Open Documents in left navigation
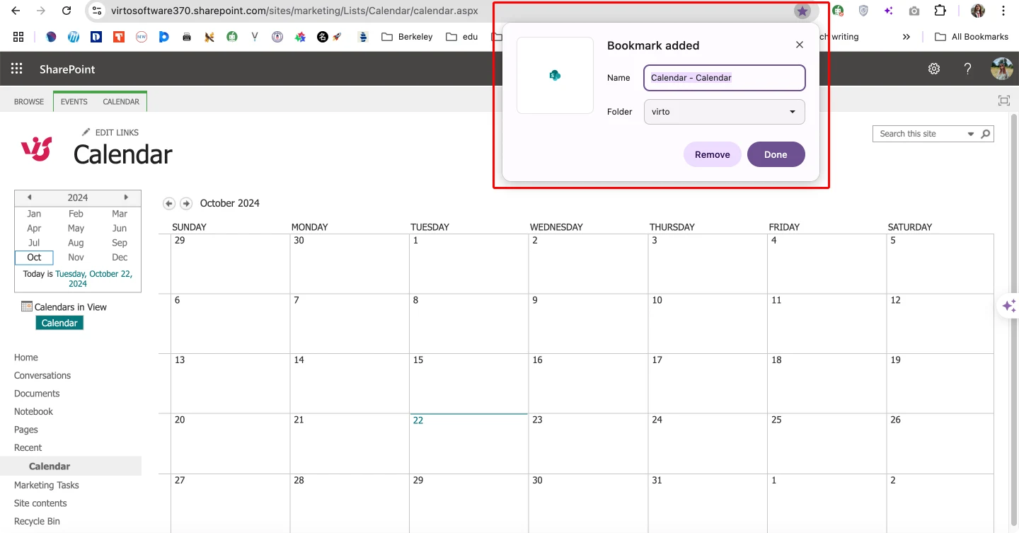Image resolution: width=1019 pixels, height=533 pixels. (37, 394)
